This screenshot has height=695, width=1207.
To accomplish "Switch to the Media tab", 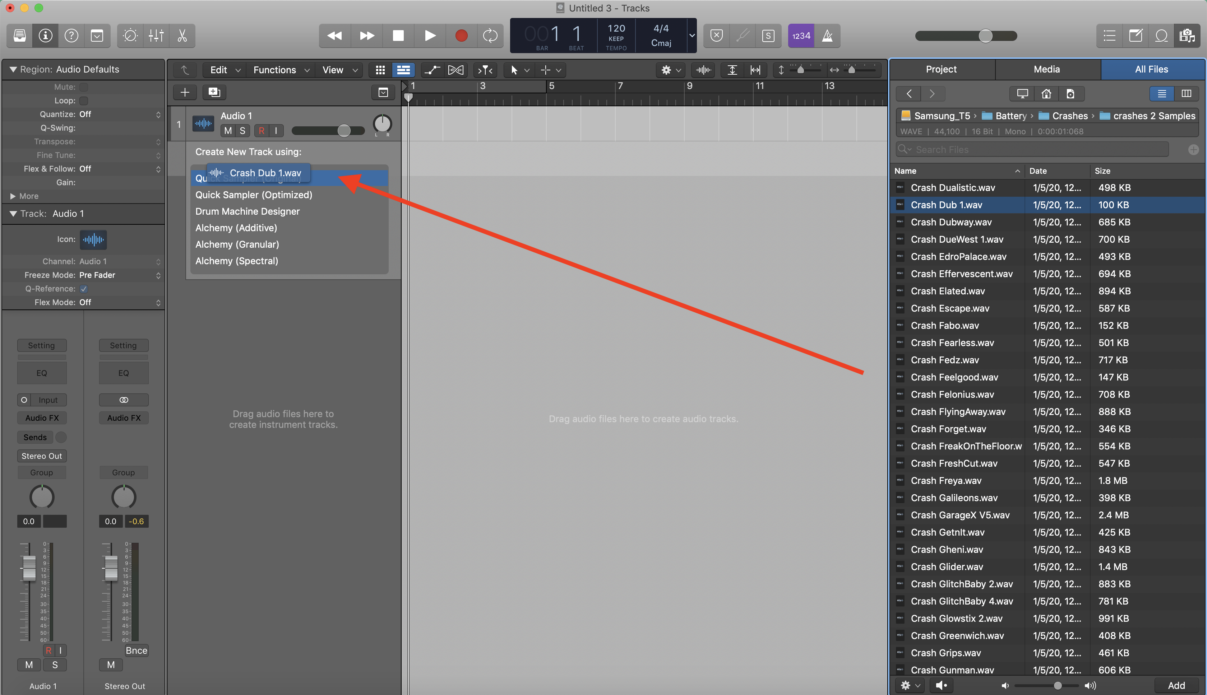I will (1046, 69).
